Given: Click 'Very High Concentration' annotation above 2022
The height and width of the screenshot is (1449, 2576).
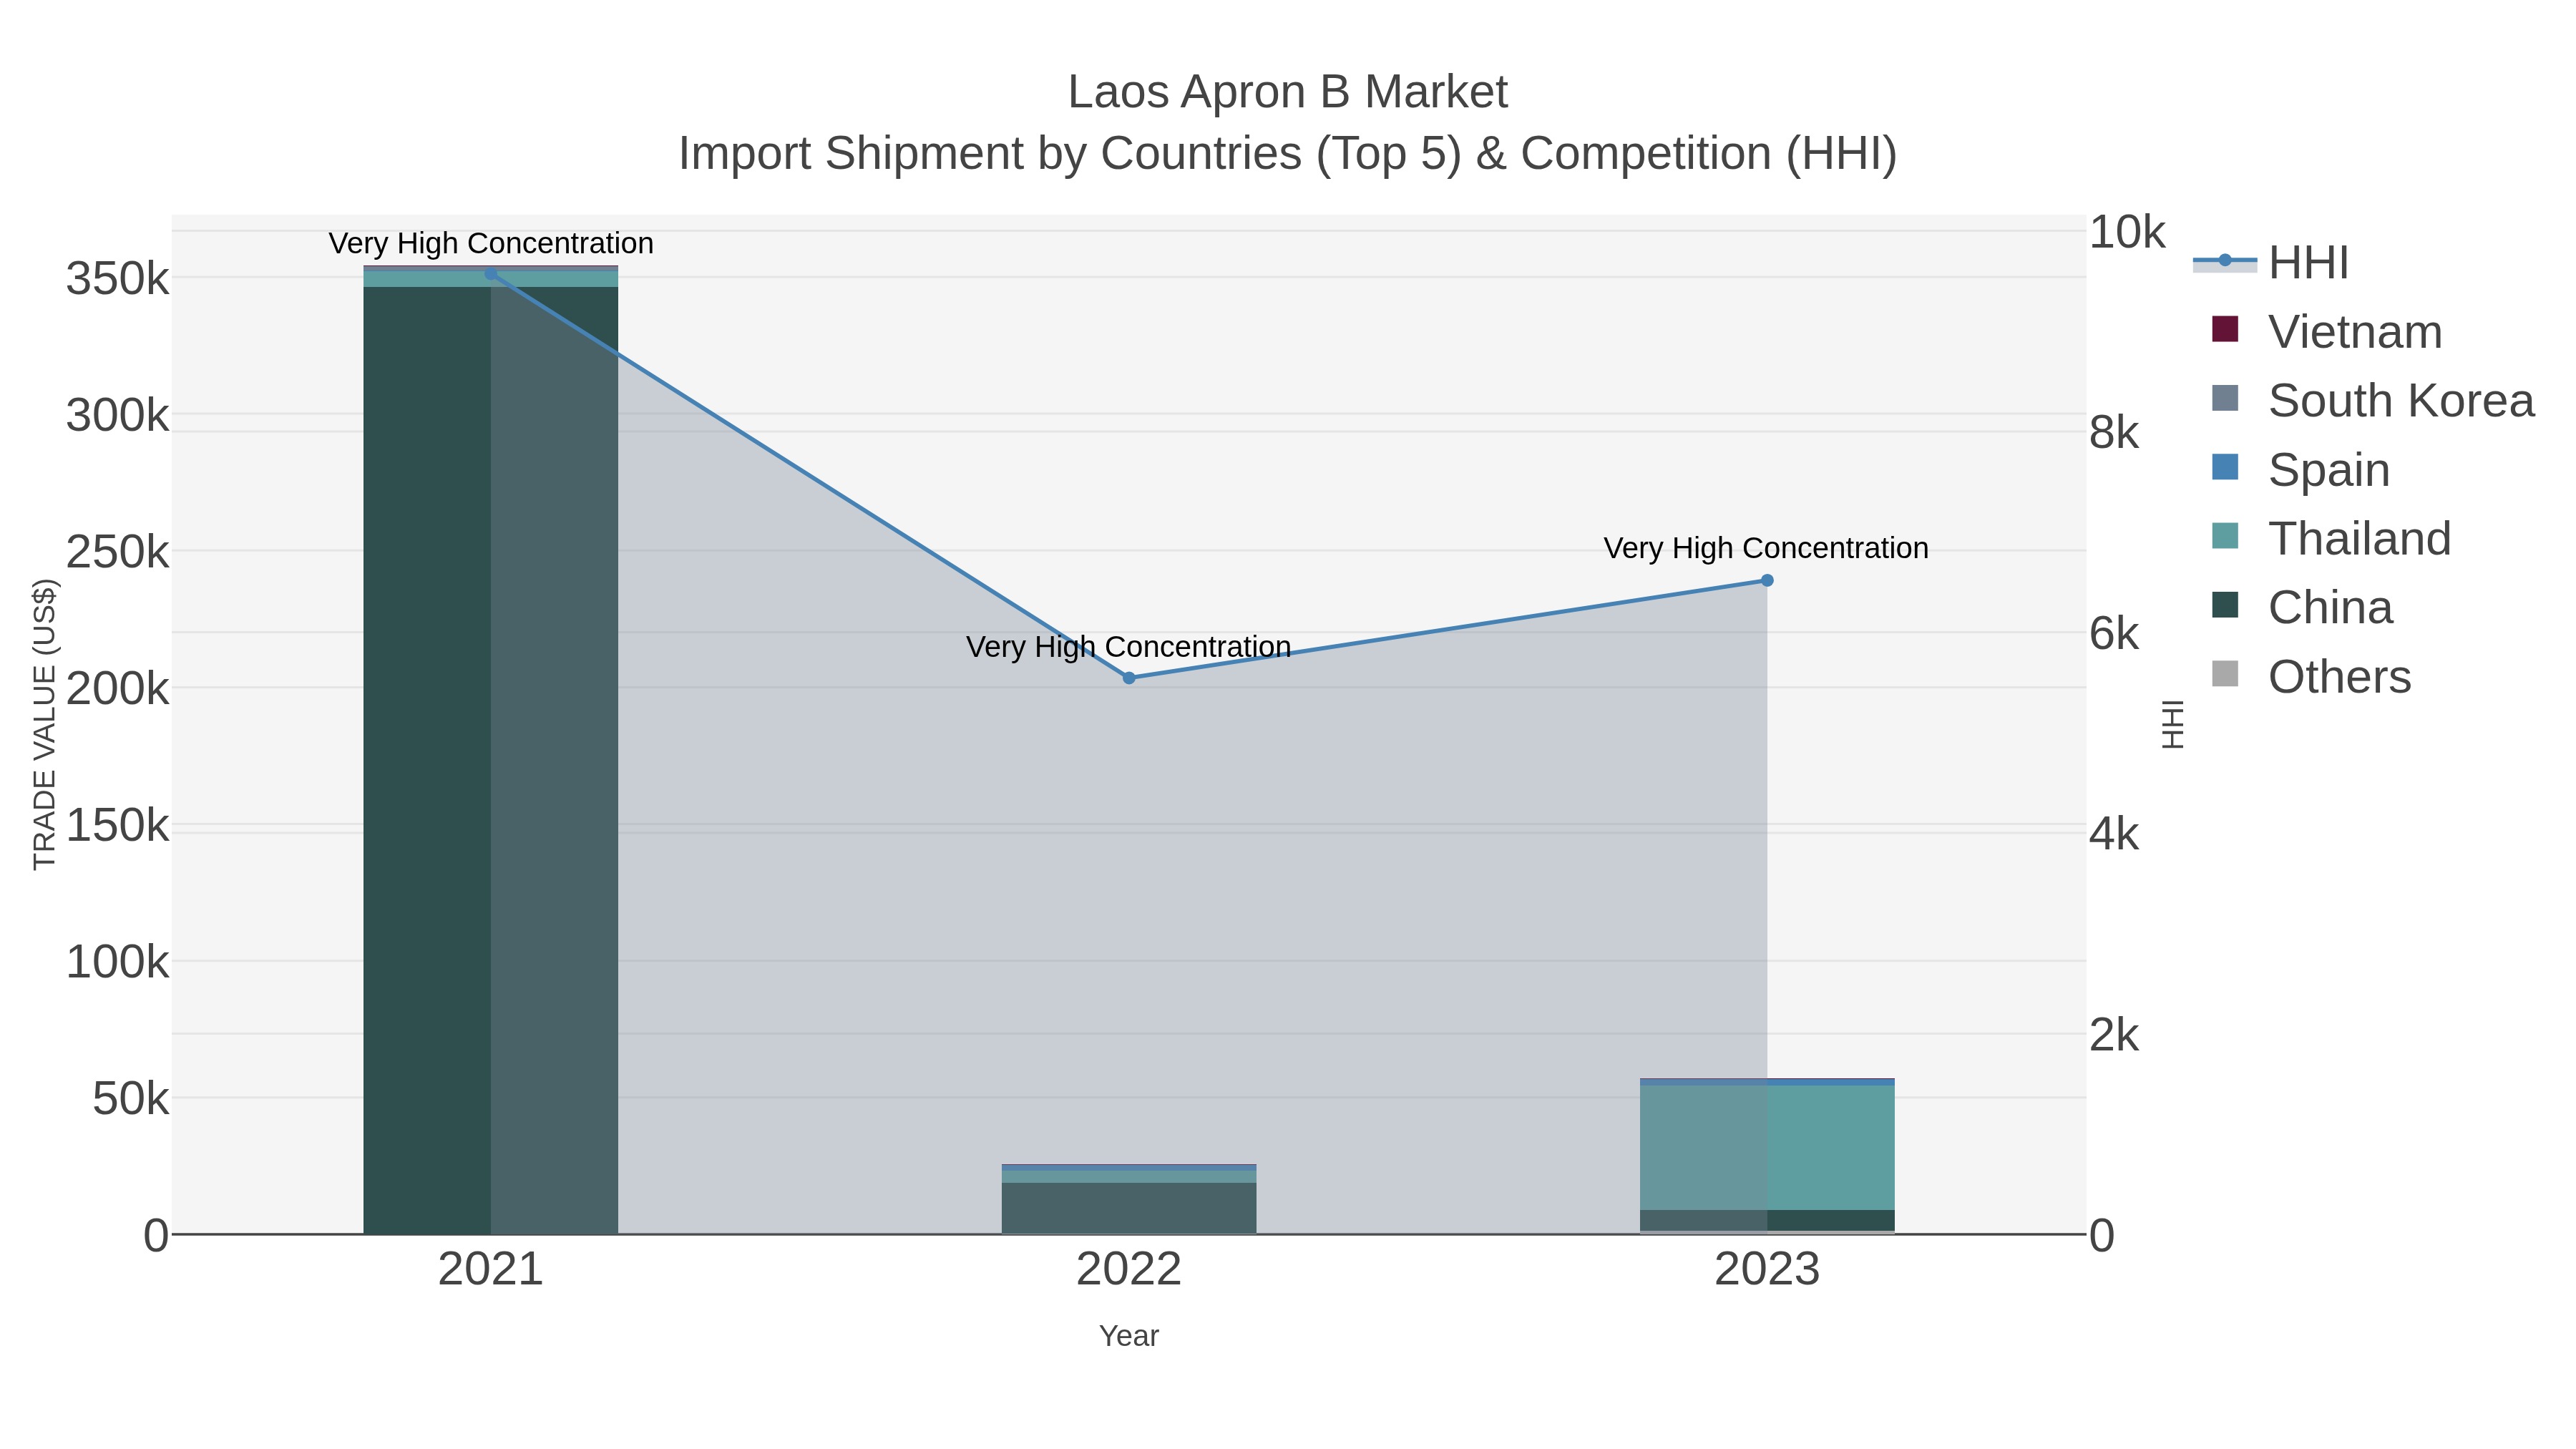Looking at the screenshot, I should (x=1129, y=647).
